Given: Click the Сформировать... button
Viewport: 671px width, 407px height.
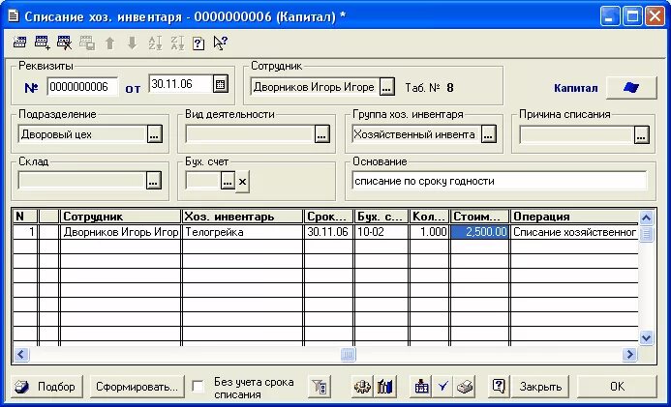Looking at the screenshot, I should 137,387.
